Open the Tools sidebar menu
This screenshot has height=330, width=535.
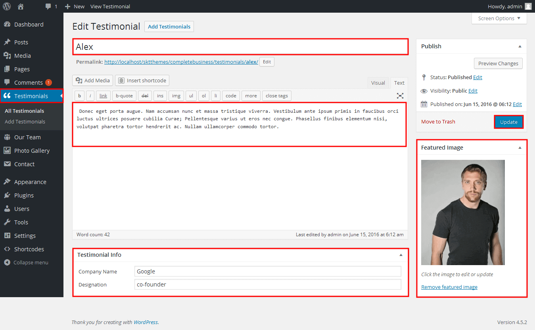pos(32,222)
